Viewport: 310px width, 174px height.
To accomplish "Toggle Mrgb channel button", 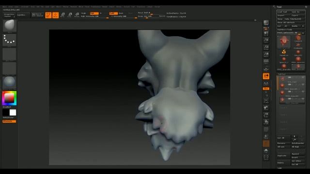I will [83, 13].
